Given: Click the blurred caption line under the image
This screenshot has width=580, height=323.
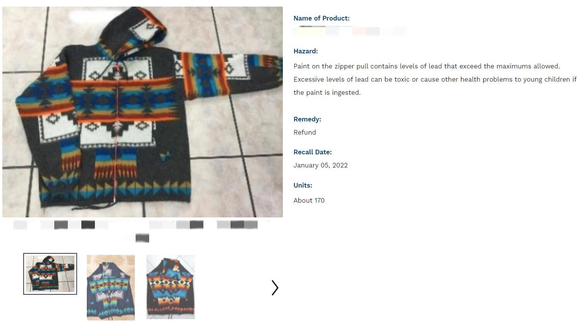Looking at the screenshot, I should 136,225.
